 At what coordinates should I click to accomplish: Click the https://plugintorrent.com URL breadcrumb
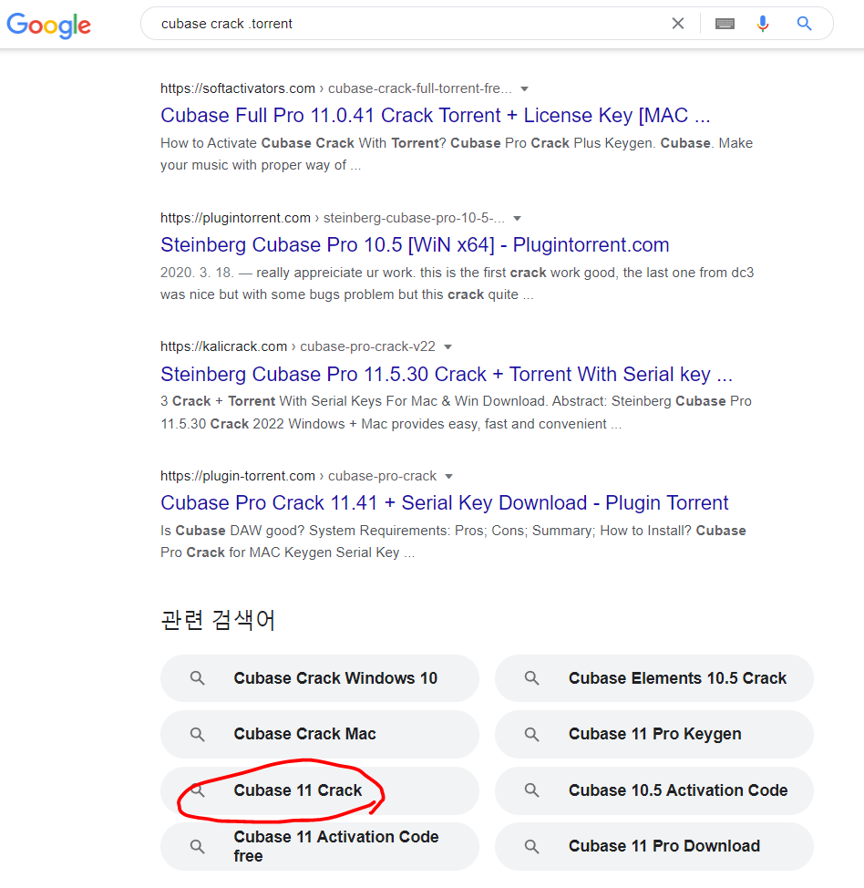tap(333, 218)
